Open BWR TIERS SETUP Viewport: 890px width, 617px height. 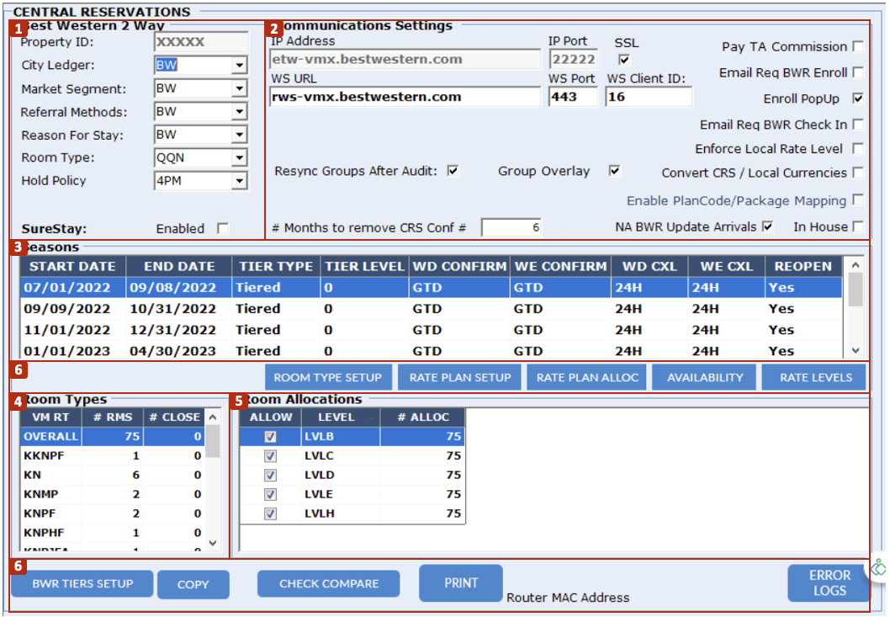pyautogui.click(x=82, y=584)
